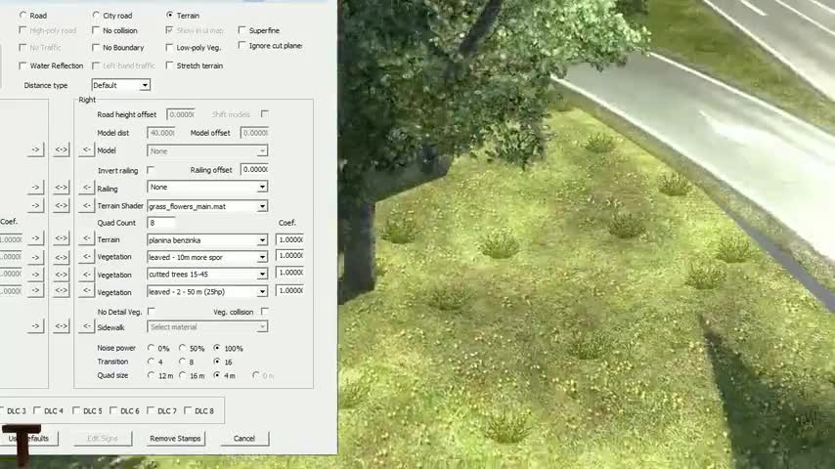Select the Terrain radio button

point(170,16)
